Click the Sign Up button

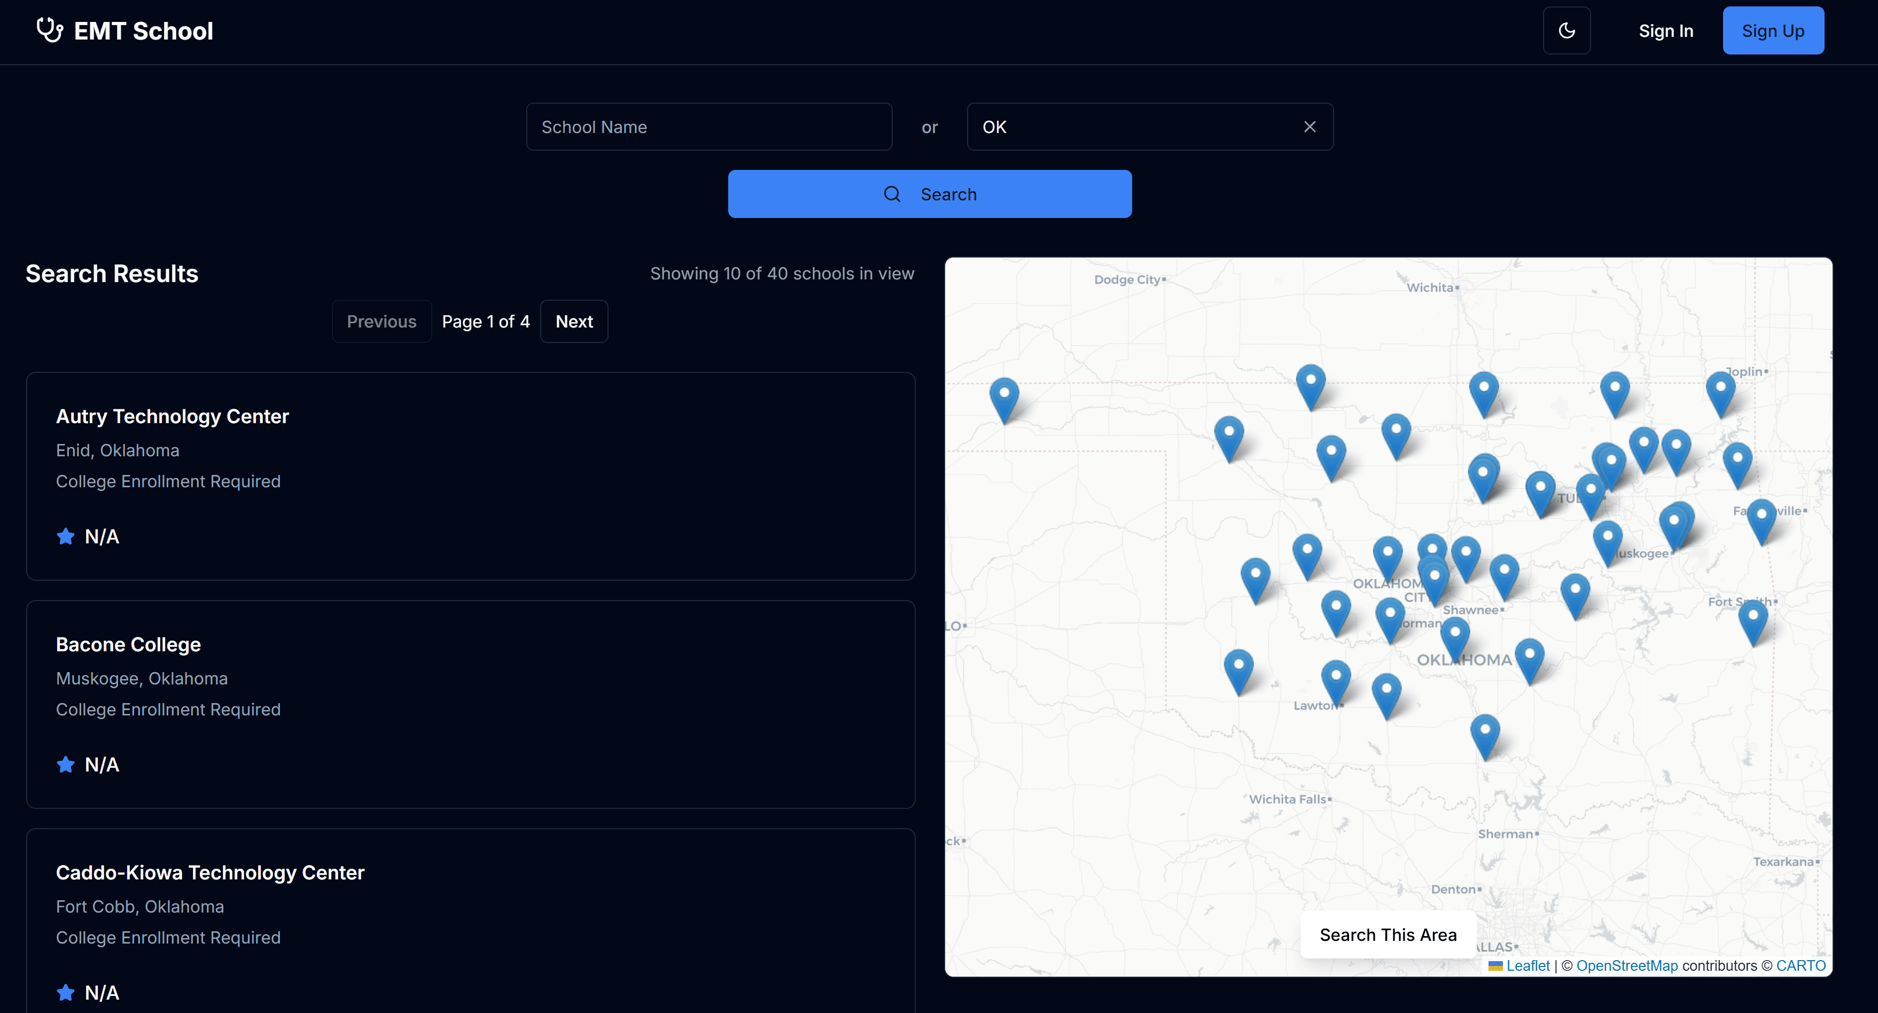(x=1773, y=30)
